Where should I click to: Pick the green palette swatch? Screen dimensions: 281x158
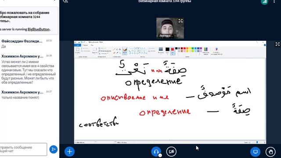(x=193, y=48)
